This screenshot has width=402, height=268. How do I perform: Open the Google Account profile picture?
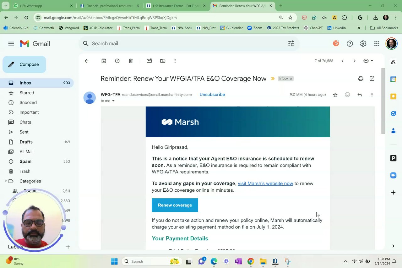coord(391,44)
